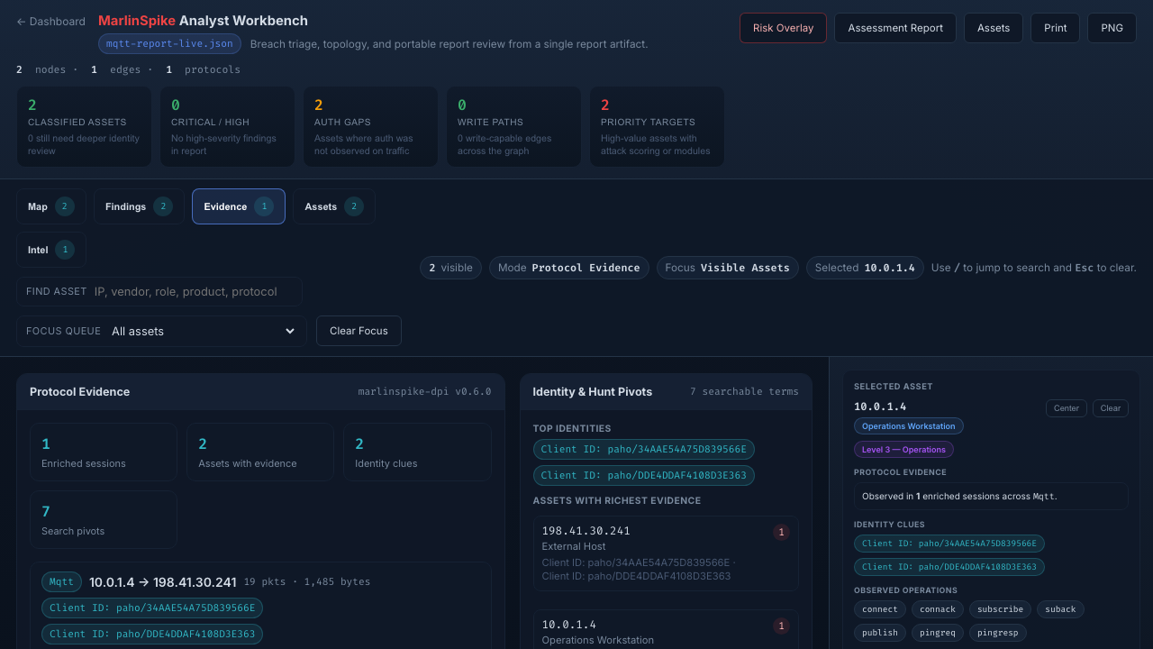The image size is (1153, 649).
Task: Enable the Risk Overlay
Action: (782, 27)
